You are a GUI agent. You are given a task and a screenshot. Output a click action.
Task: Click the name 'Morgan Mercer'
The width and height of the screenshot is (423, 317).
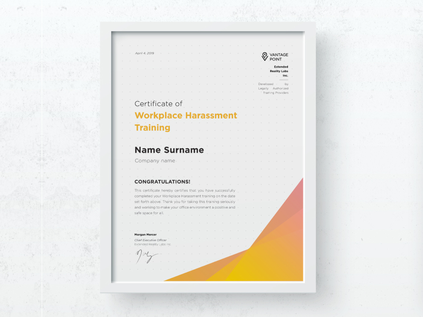click(x=145, y=235)
